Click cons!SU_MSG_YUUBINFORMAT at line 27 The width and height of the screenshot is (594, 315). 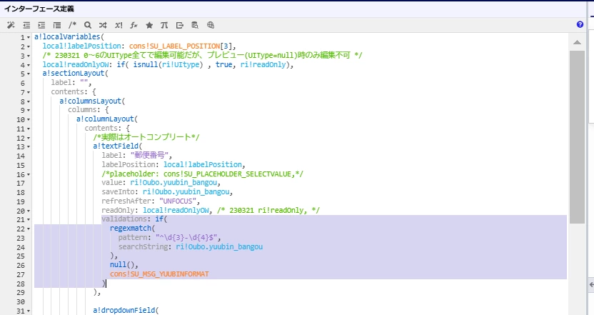pyautogui.click(x=159, y=274)
